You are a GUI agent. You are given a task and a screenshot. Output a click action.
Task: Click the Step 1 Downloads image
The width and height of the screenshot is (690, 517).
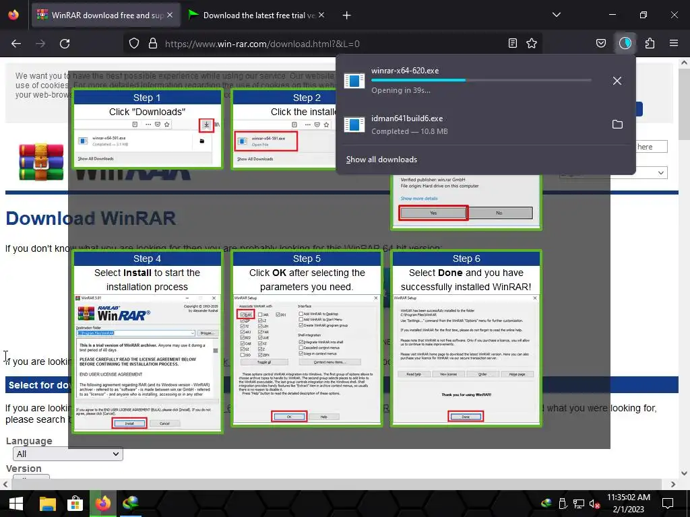(x=148, y=129)
